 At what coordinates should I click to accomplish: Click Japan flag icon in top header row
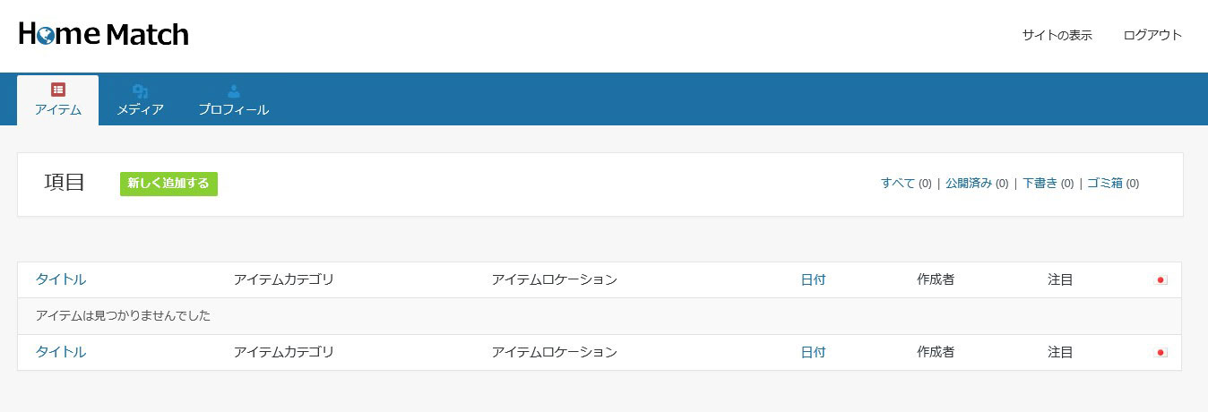coord(1161,280)
